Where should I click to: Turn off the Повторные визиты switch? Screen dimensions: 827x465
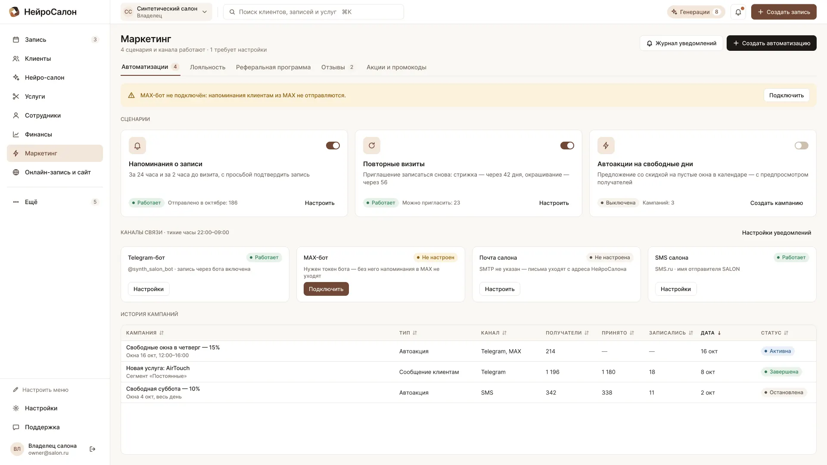coord(567,146)
